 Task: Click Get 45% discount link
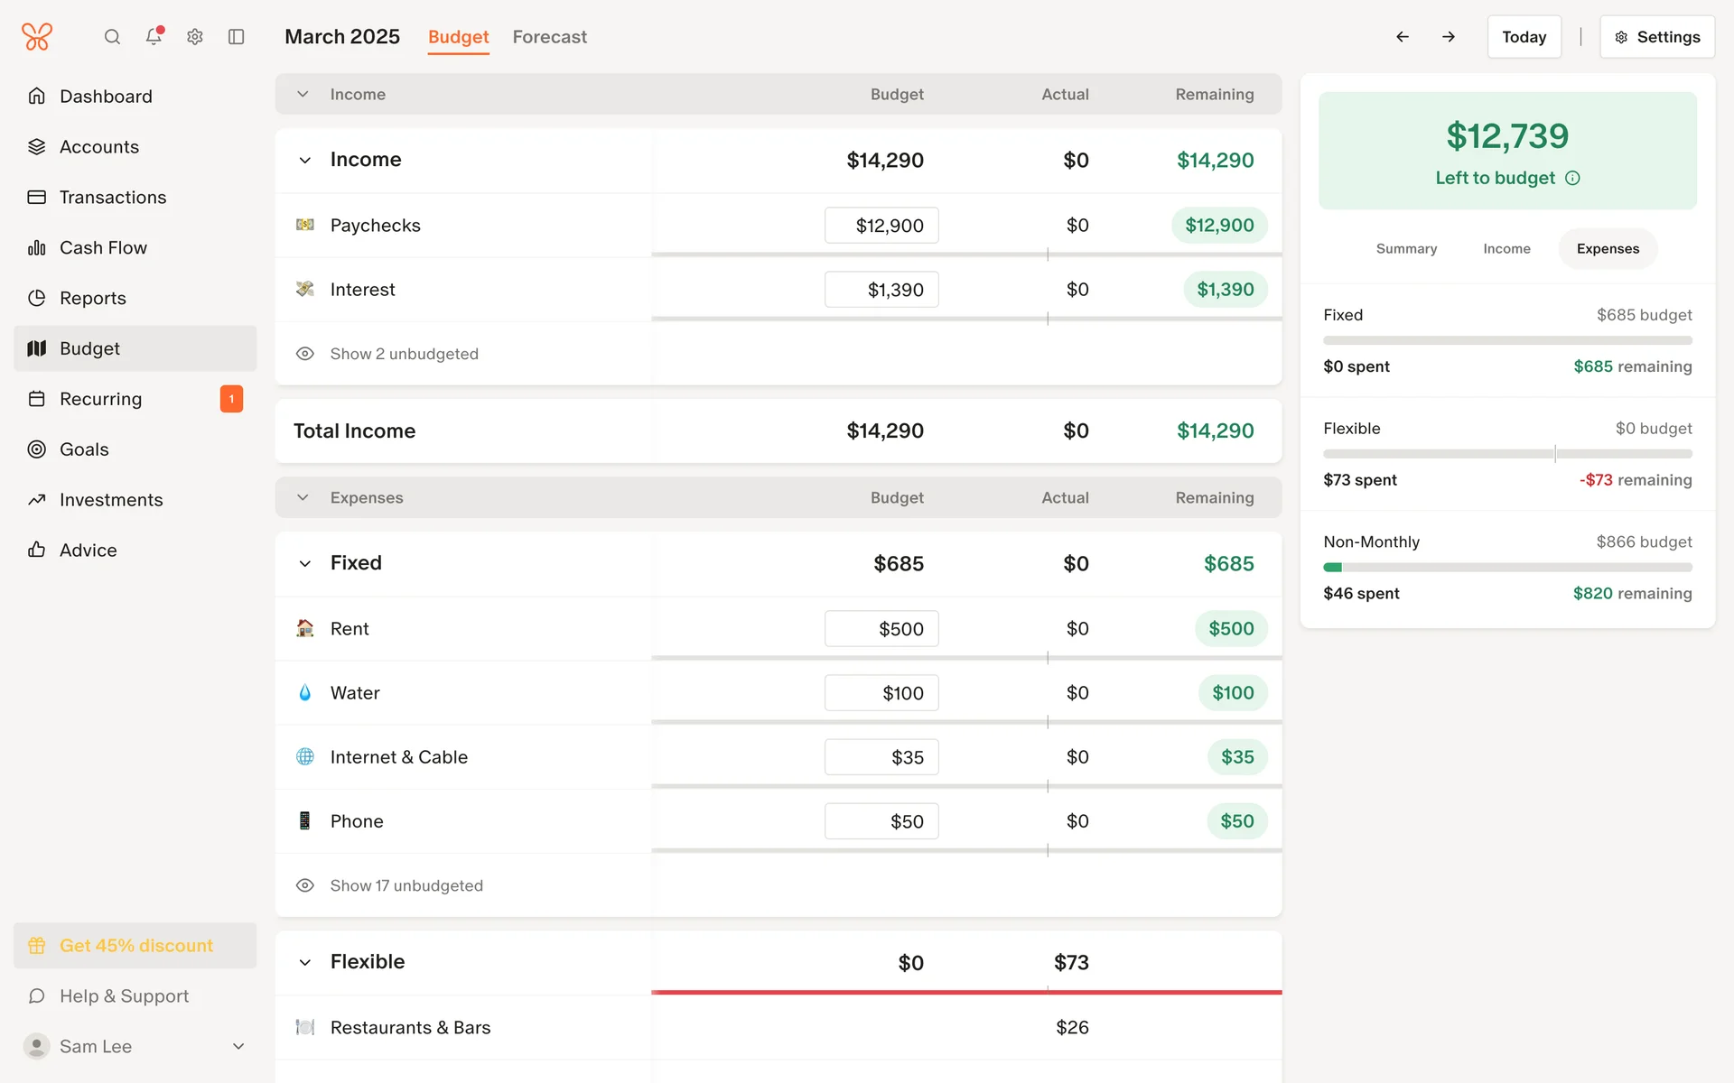coord(135,946)
